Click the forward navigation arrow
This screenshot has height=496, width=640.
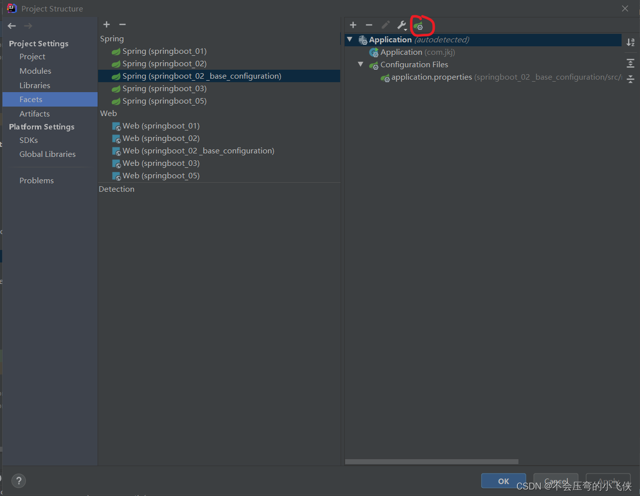click(x=28, y=26)
